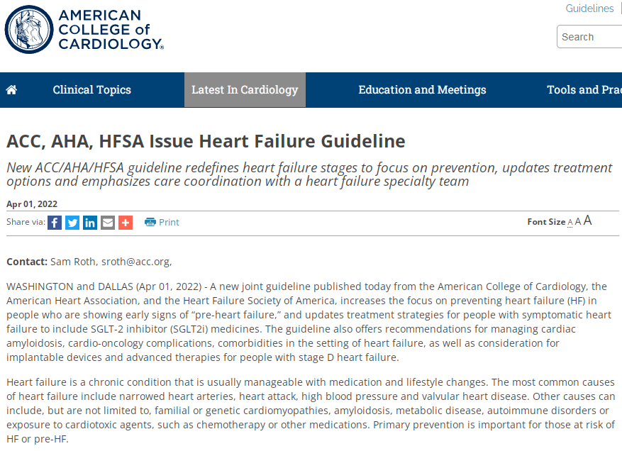The image size is (622, 451).
Task: Select the medium font size A
Action: [x=578, y=221]
